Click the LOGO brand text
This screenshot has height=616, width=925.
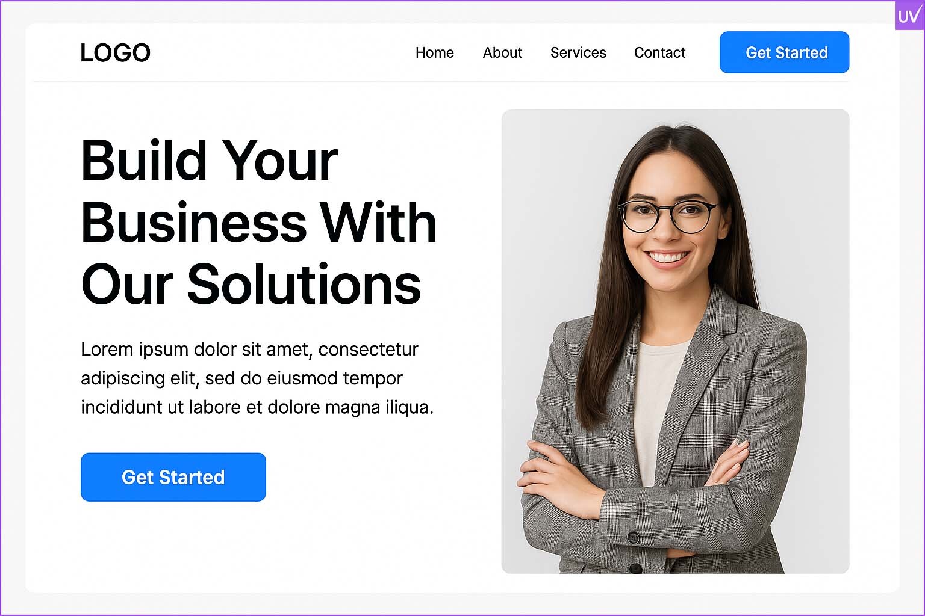tap(115, 53)
